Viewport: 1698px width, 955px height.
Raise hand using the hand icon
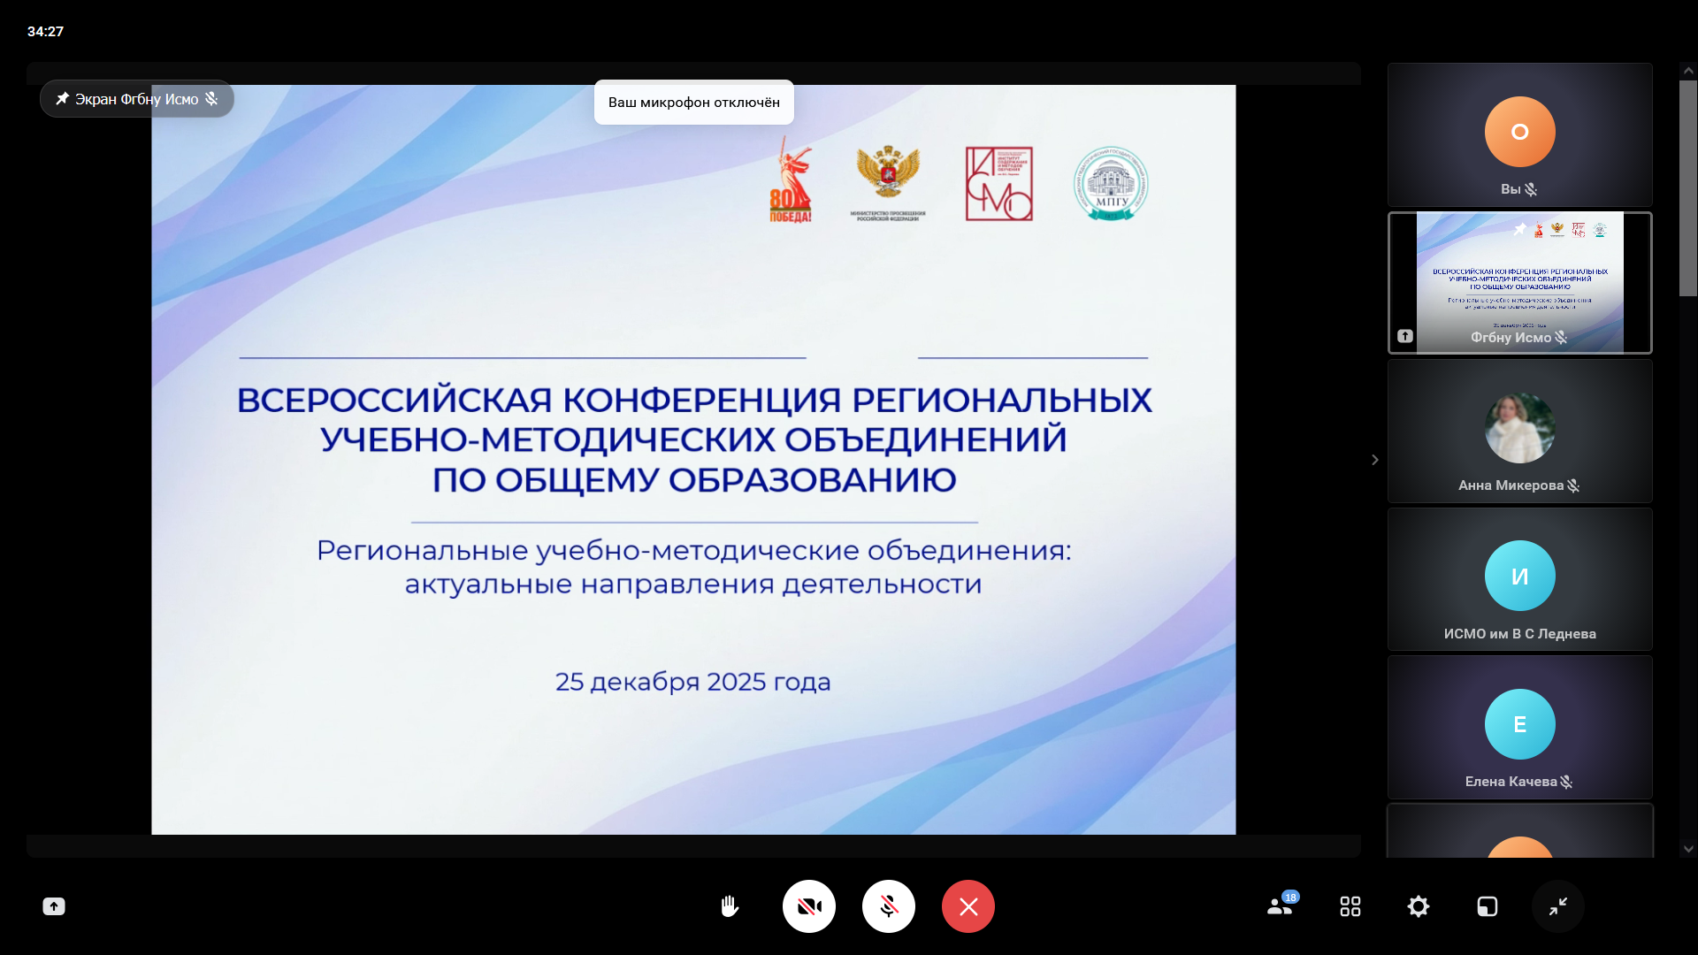[x=729, y=906]
